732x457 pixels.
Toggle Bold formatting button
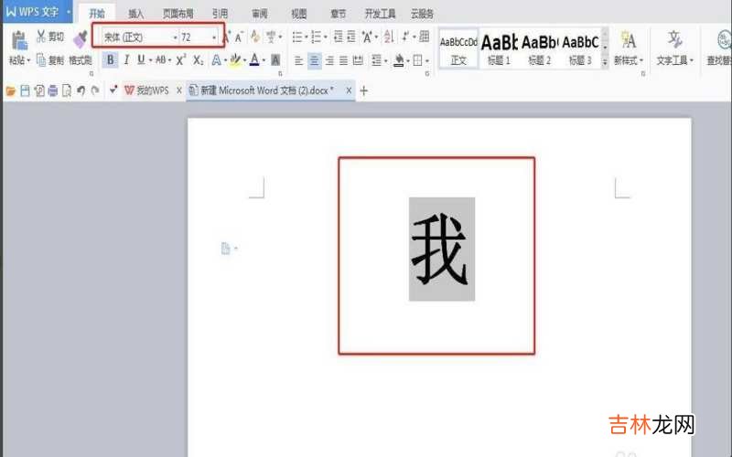tap(111, 60)
